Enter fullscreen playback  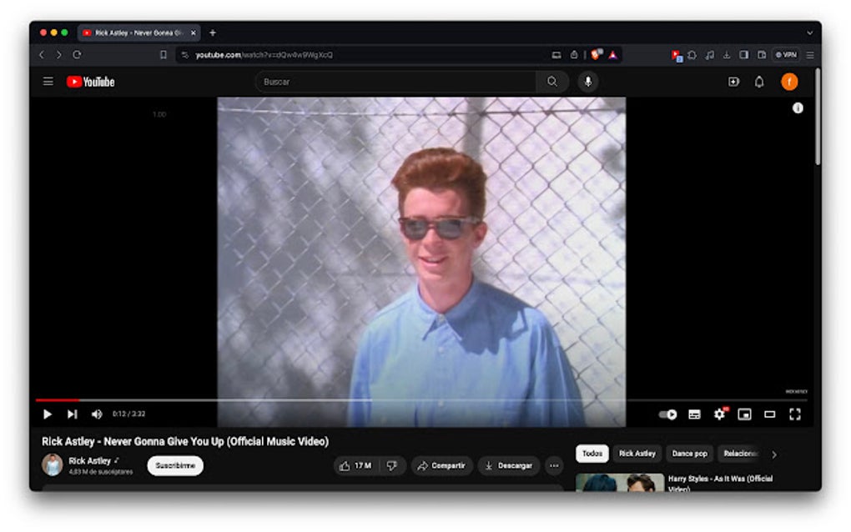click(x=793, y=414)
